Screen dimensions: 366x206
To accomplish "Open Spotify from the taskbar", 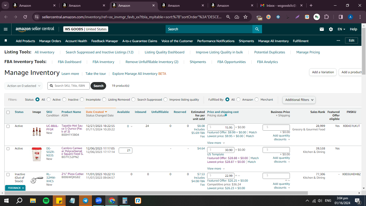I will click(46, 200).
